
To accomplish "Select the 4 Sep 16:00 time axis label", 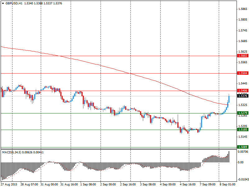I will 188,185.
